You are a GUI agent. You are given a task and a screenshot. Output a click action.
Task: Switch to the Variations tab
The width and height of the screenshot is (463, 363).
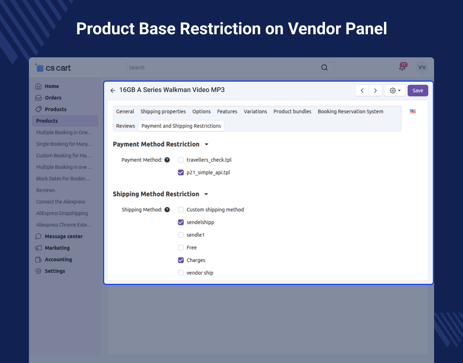[255, 112]
